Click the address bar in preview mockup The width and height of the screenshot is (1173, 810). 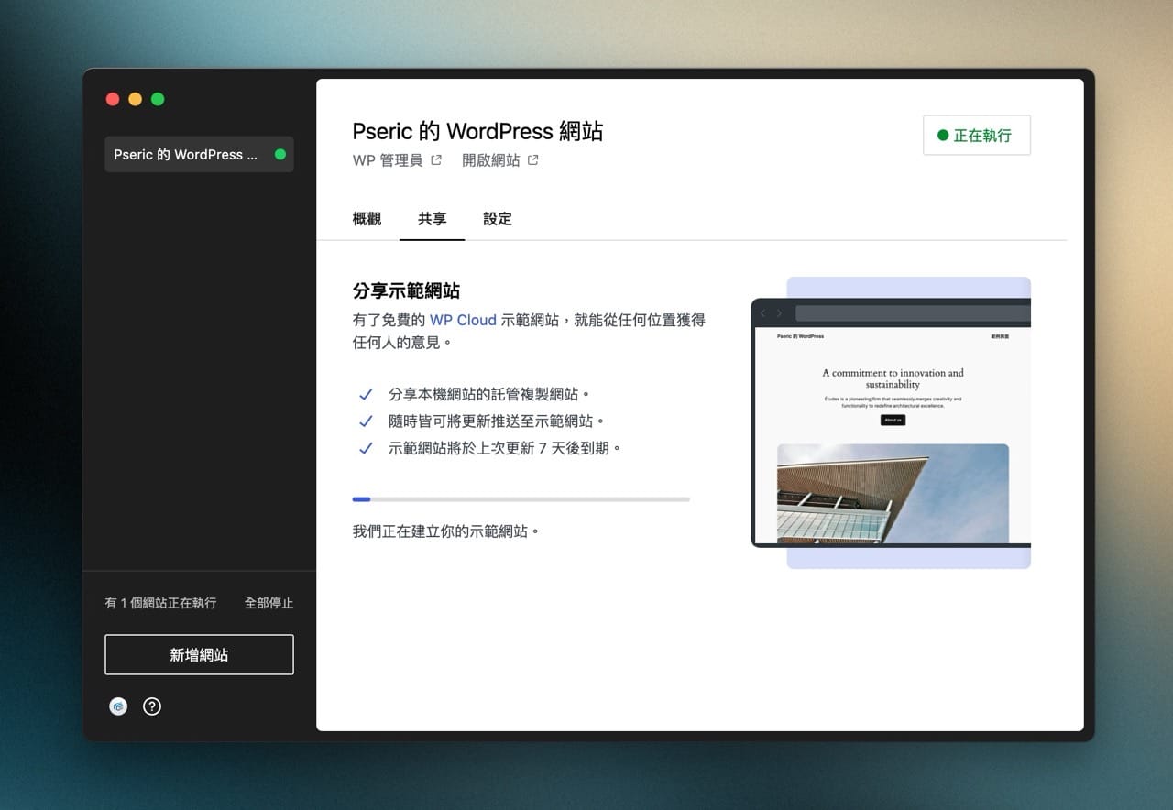[913, 313]
